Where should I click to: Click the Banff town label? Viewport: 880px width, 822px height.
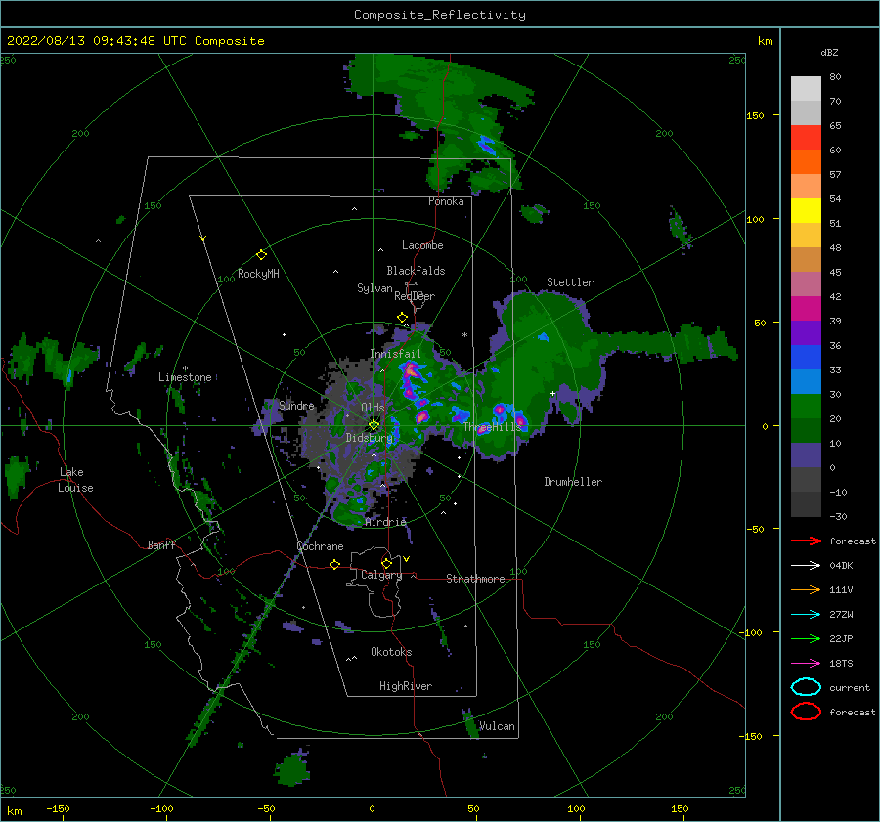(161, 545)
